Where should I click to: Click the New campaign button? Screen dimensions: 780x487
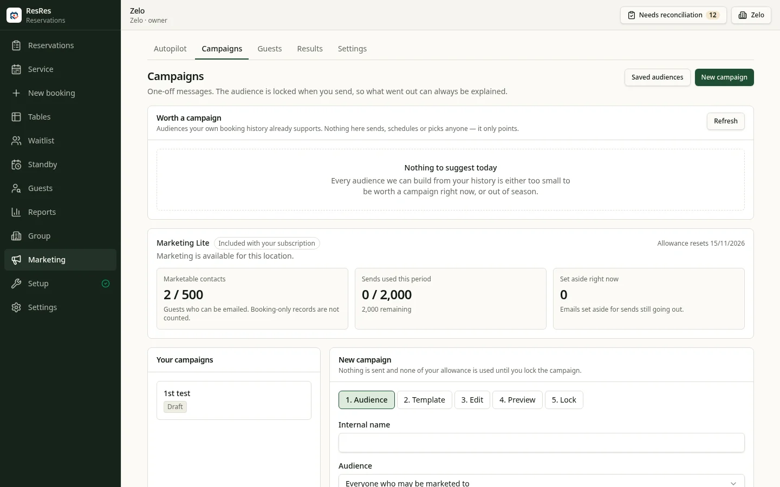click(724, 77)
